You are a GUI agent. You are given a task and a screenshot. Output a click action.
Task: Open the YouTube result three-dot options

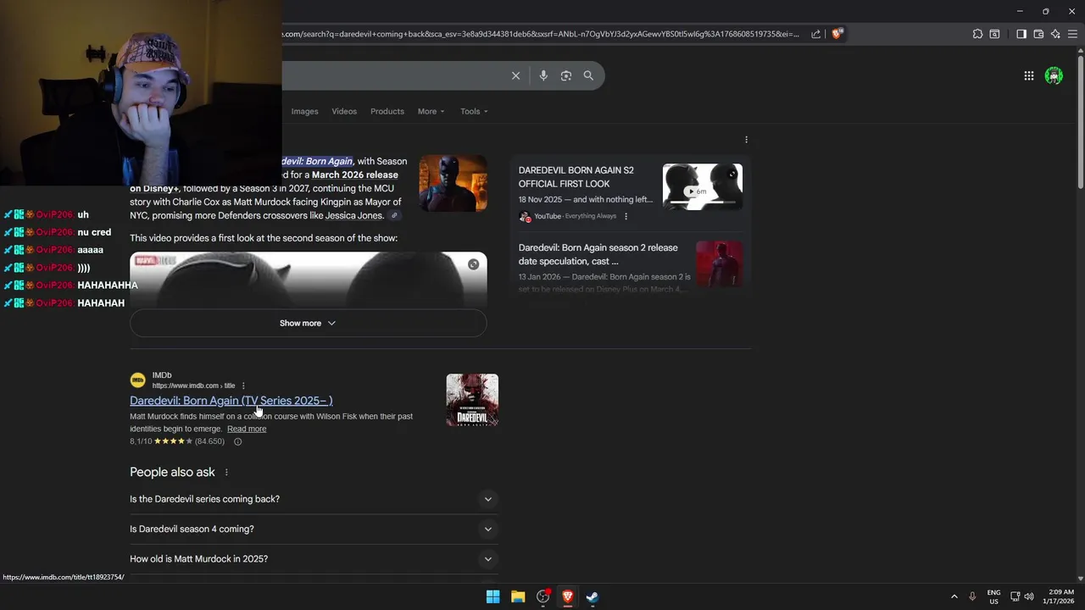pos(626,216)
